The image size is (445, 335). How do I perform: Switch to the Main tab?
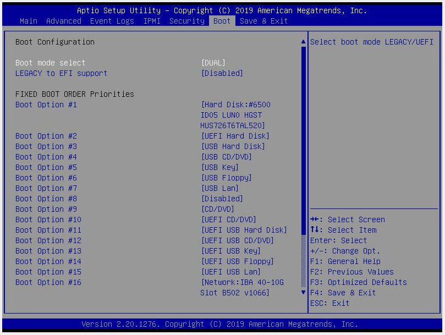click(28, 21)
